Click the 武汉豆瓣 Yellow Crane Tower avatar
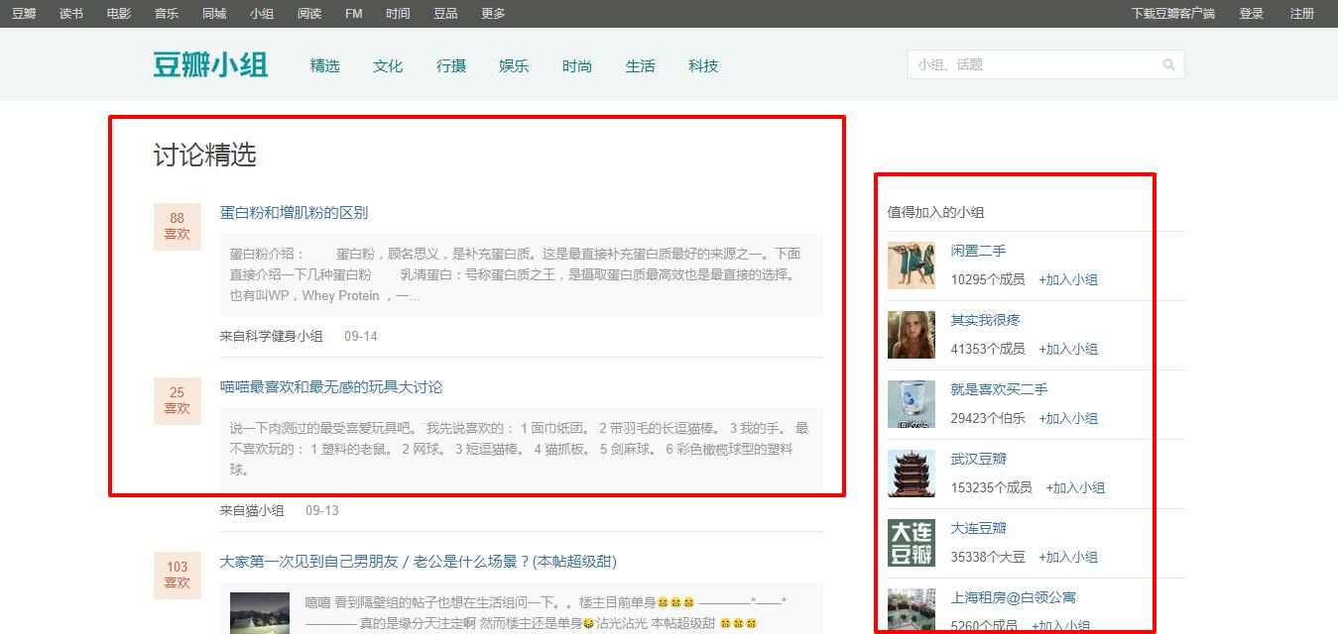Image resolution: width=1338 pixels, height=634 pixels. (911, 473)
